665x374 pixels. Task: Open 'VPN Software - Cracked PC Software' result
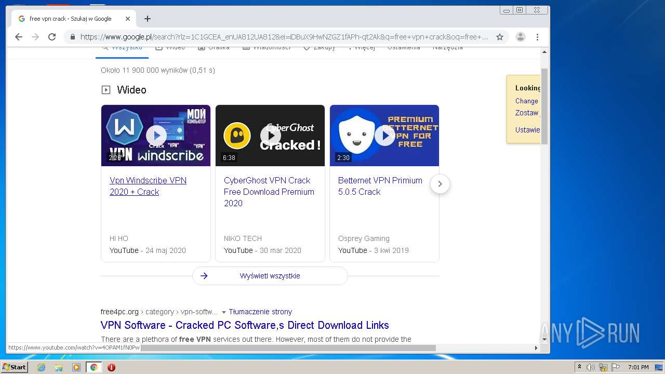[x=245, y=325]
